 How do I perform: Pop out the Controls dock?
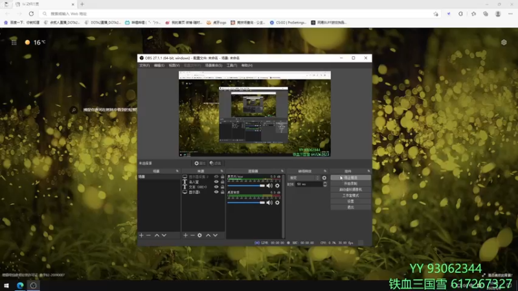[368, 171]
